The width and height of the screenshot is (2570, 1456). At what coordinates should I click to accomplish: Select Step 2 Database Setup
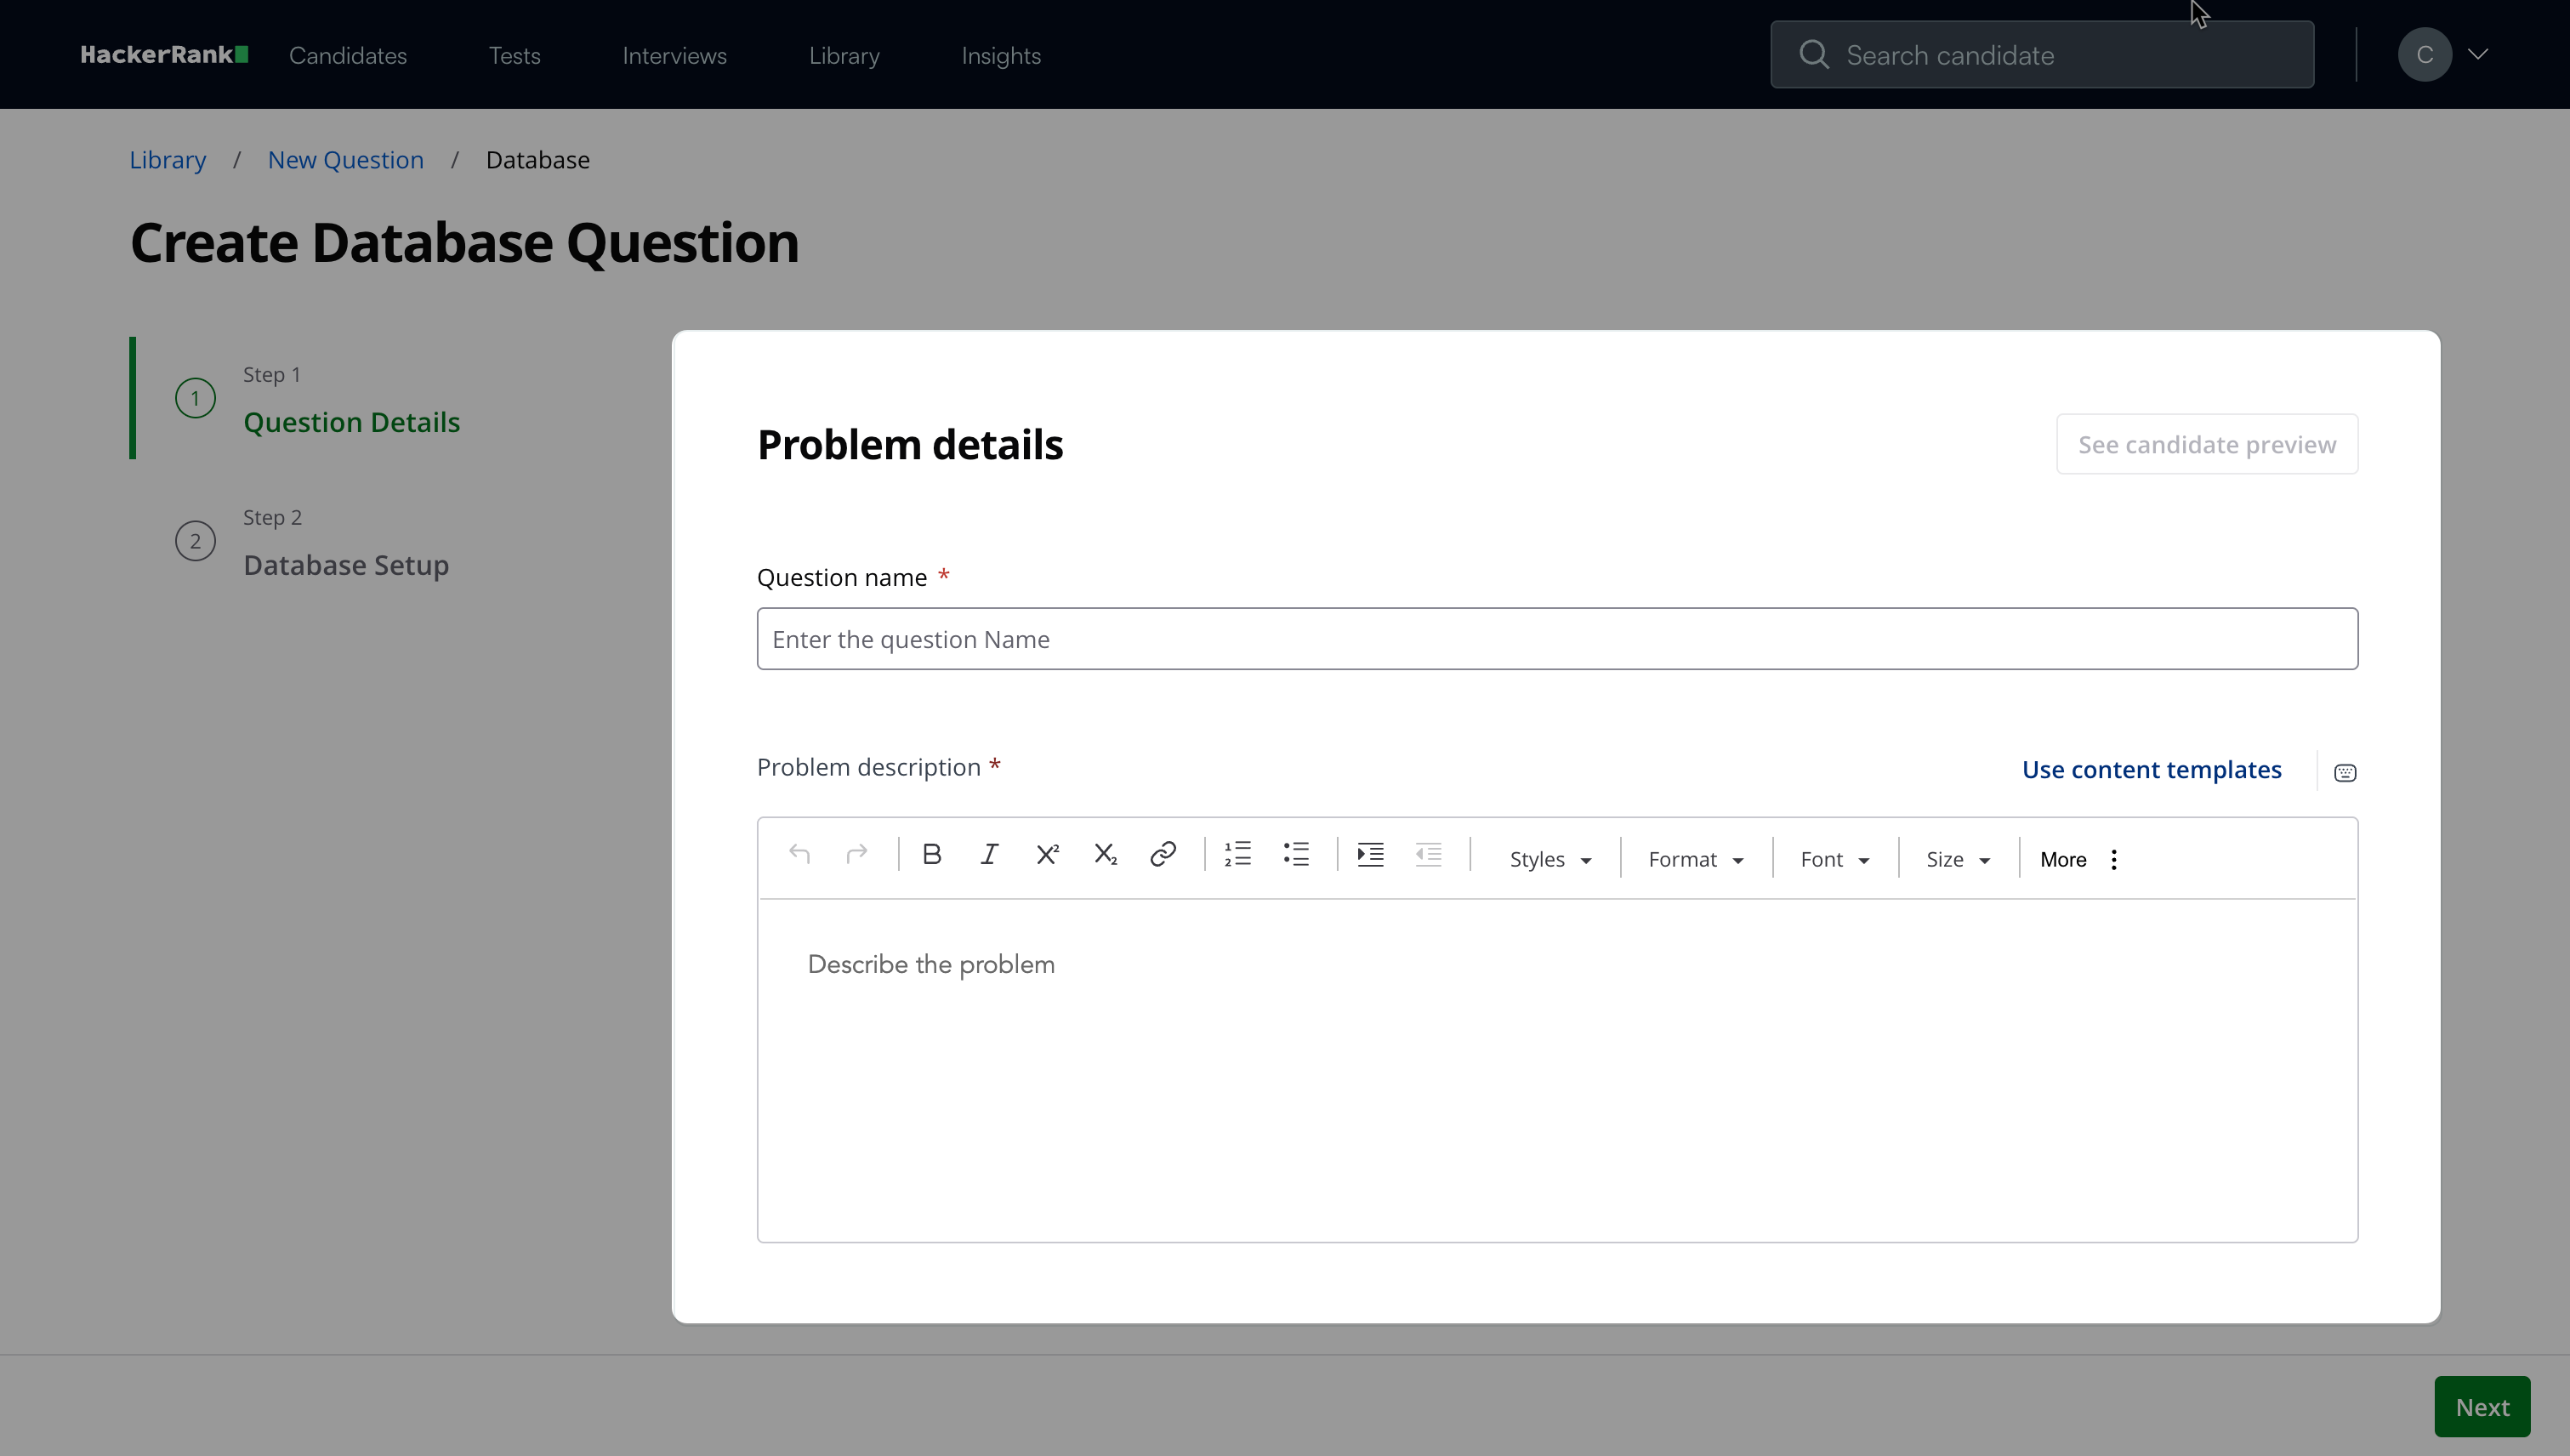point(345,565)
